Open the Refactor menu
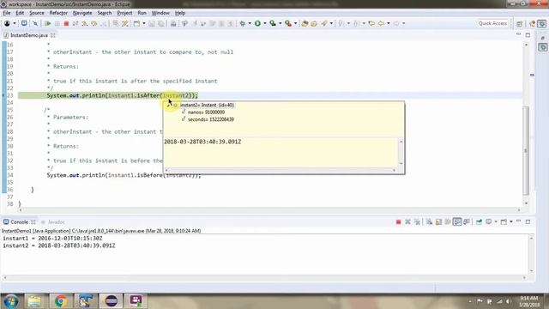This screenshot has height=309, width=549. click(x=58, y=13)
